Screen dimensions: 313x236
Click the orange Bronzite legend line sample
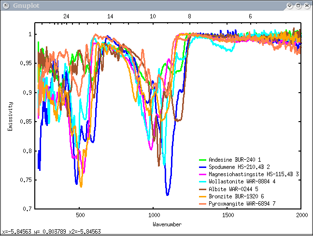[202, 196]
